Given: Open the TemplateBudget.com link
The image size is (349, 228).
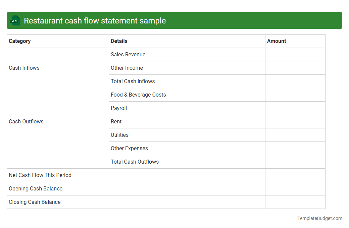Looking at the screenshot, I should 319,218.
